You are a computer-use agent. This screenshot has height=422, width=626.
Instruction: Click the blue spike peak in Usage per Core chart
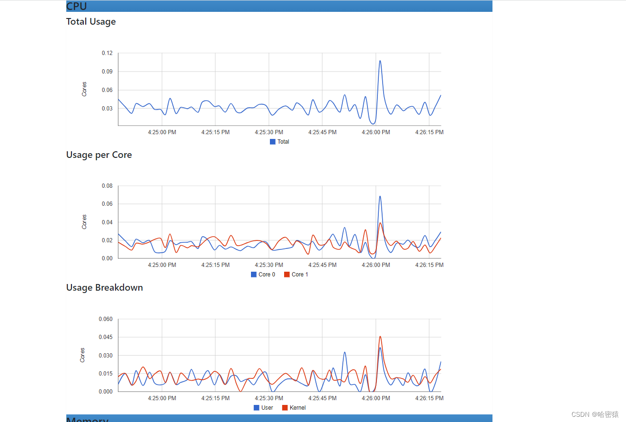coord(380,196)
